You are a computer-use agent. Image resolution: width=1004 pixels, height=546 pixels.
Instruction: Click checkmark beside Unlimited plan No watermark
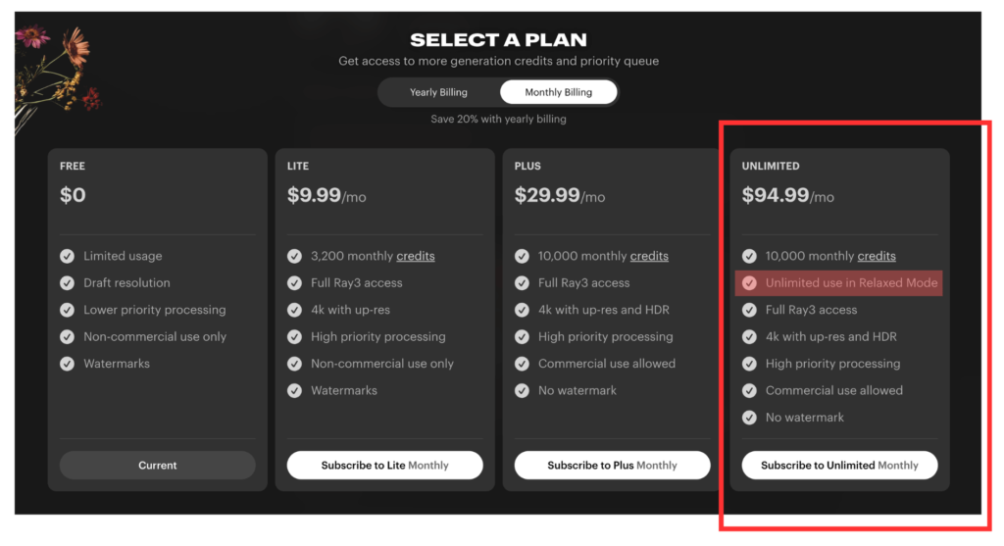(749, 418)
